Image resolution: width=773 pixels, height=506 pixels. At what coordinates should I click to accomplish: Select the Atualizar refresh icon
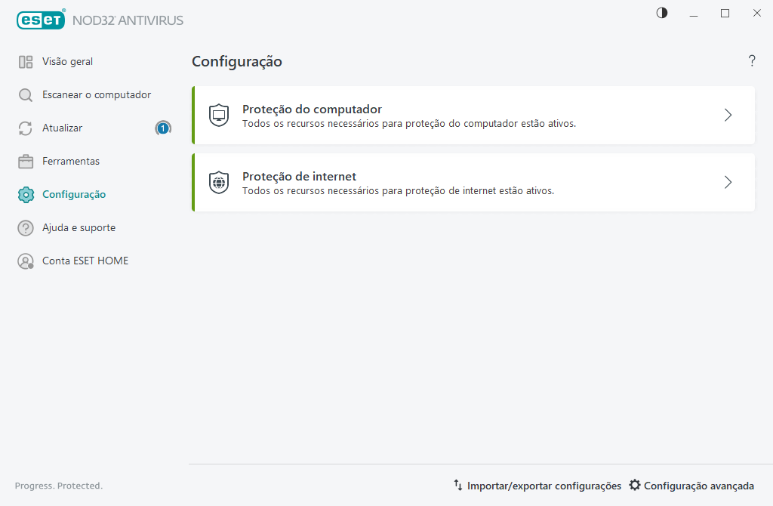(x=23, y=128)
